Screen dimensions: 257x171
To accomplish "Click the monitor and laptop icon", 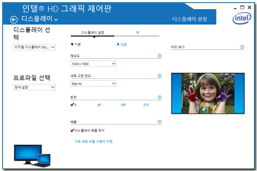I will (32, 156).
